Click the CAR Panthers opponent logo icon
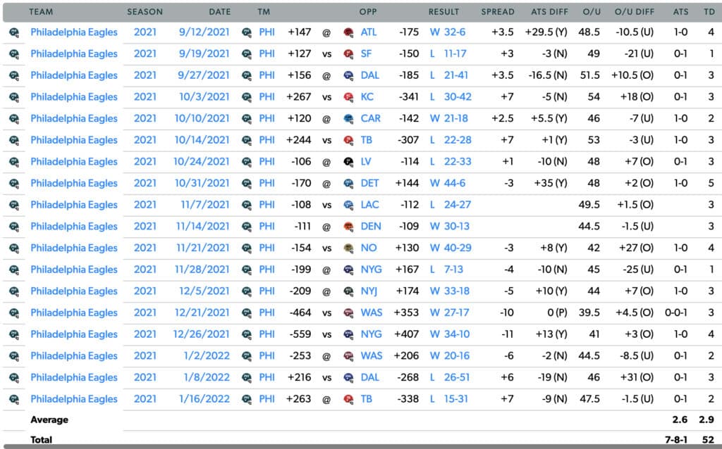The image size is (722, 449). (348, 118)
